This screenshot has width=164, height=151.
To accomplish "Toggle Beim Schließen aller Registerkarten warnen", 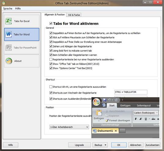I will tap(51, 55).
